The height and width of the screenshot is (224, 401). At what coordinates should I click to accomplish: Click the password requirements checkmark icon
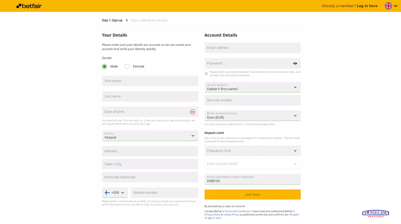(206, 74)
